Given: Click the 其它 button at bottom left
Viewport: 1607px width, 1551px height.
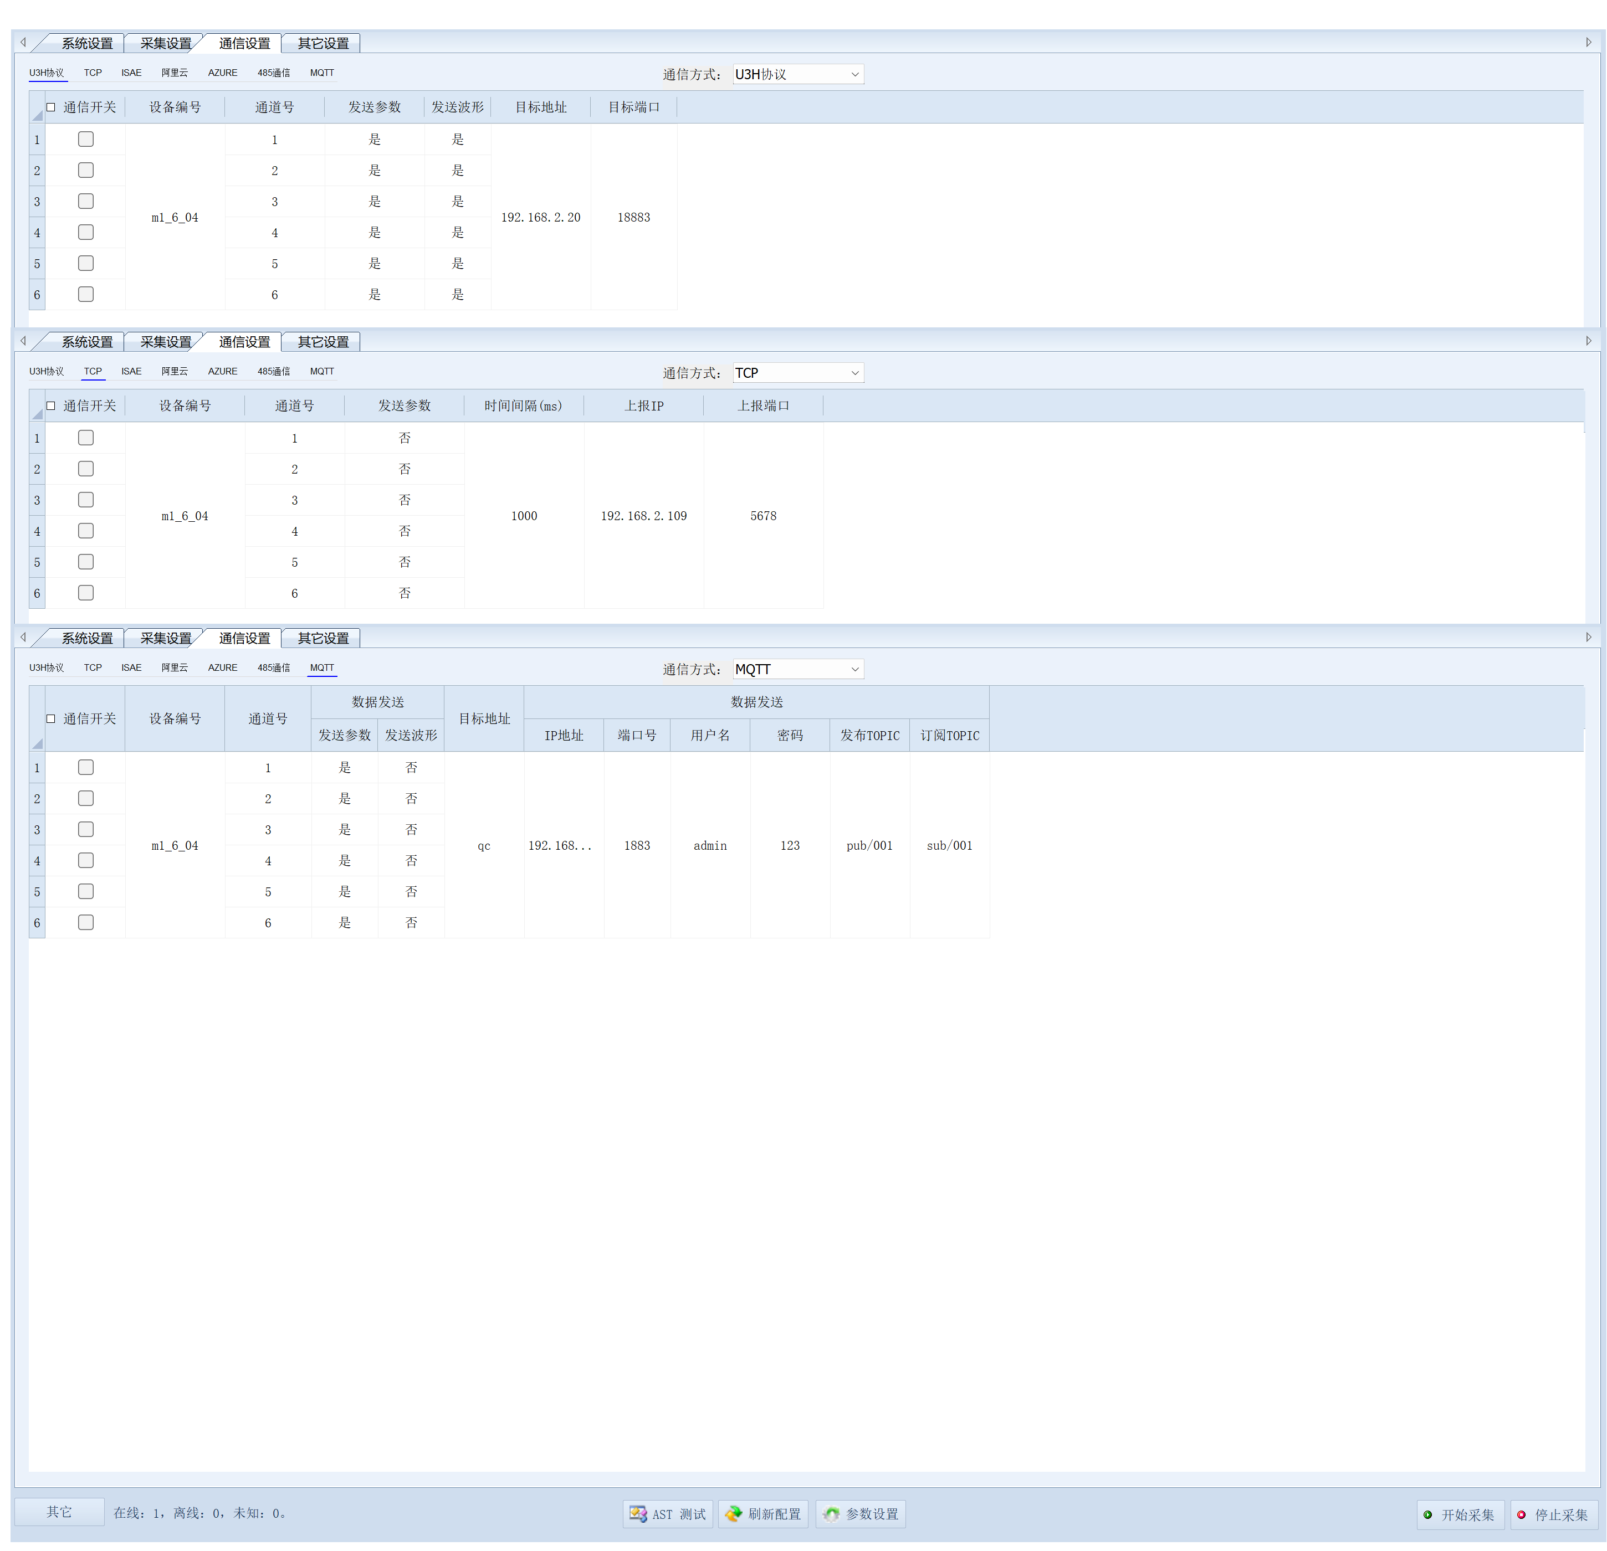Looking at the screenshot, I should coord(59,1512).
